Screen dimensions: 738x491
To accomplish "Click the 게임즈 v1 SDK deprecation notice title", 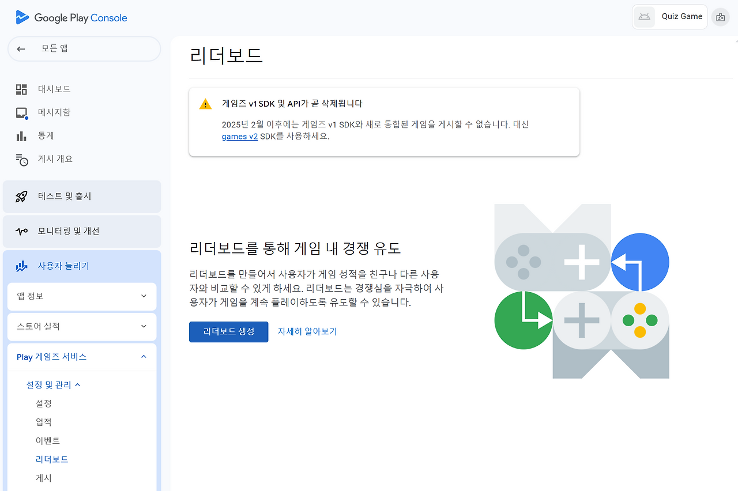I will click(x=292, y=104).
